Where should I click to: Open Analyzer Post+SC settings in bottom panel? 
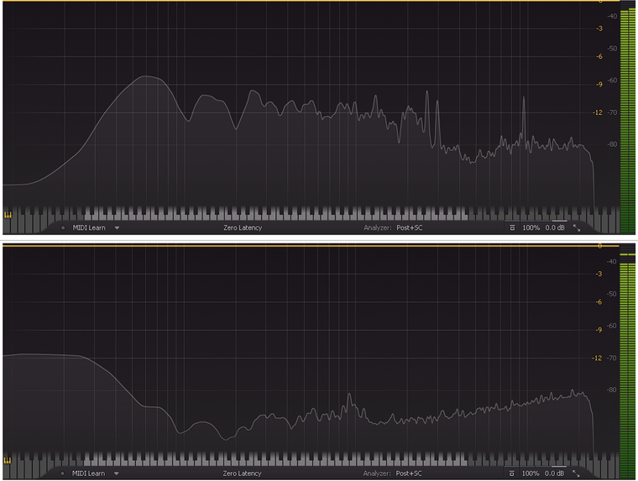click(409, 473)
